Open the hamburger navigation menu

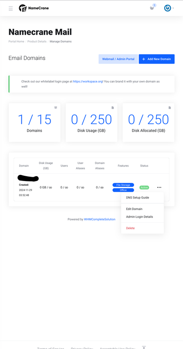point(10,8)
